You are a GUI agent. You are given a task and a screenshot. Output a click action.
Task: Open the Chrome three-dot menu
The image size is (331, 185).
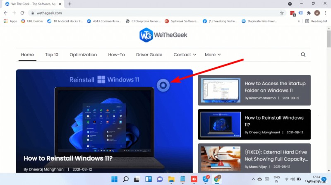point(325,13)
